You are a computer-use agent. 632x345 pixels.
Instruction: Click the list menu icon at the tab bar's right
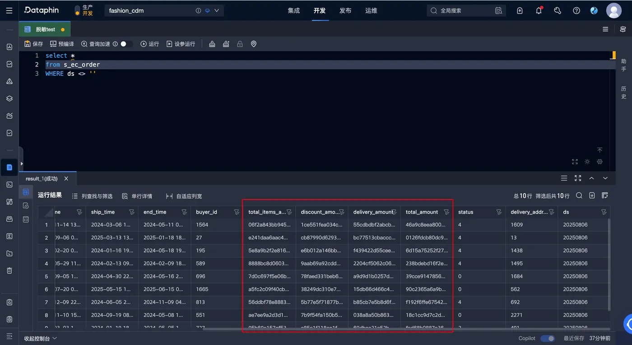[x=605, y=29]
